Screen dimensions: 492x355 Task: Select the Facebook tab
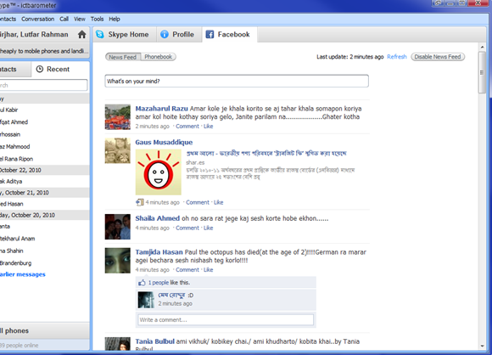(229, 34)
